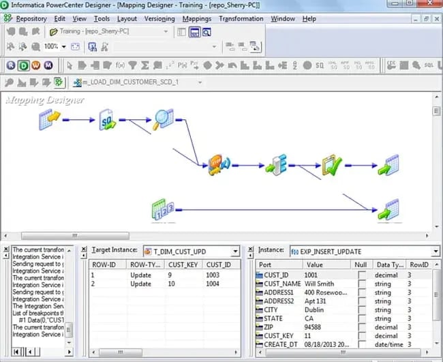Screen dimensions: 443x362
Task: Click the Update Strategy transformation icon
Action: [x=332, y=165]
